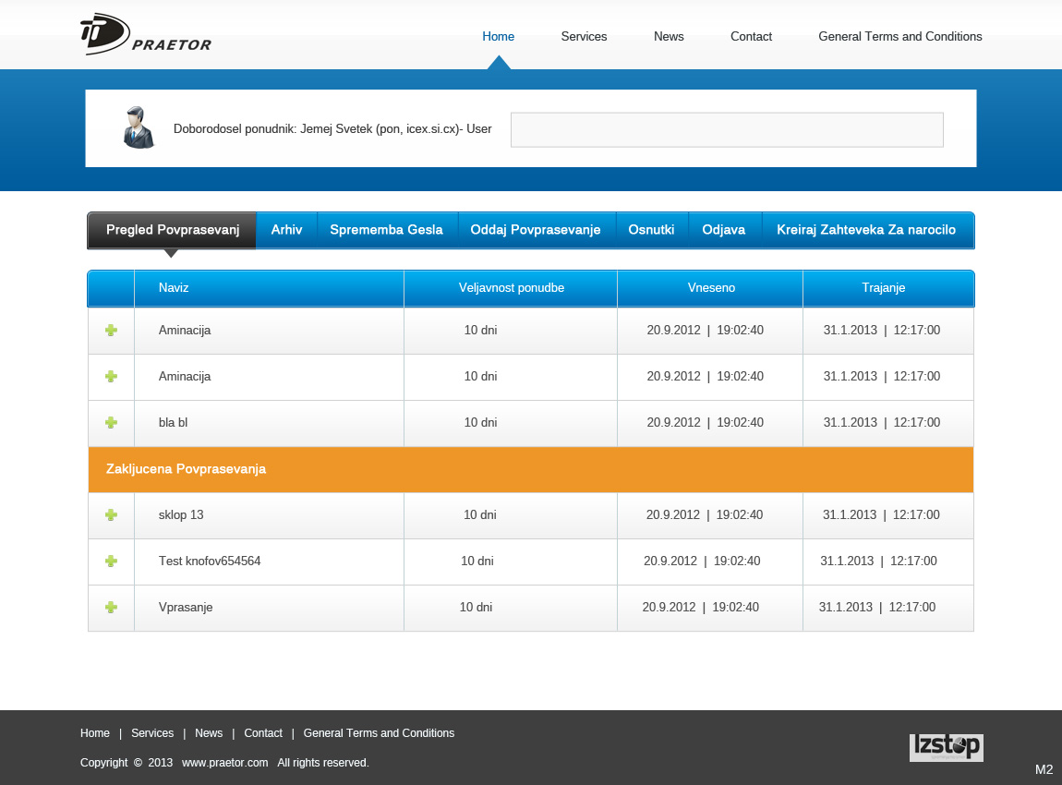1062x785 pixels.
Task: Switch to the Sprememba Gesla tab
Action: 386,230
